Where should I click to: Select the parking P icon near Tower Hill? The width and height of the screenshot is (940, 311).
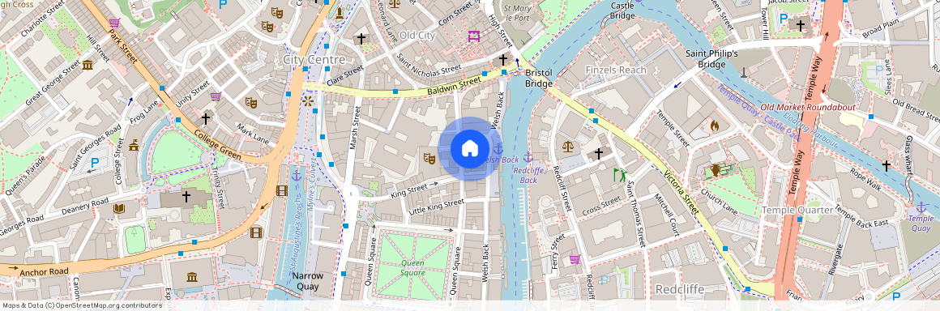783,19
